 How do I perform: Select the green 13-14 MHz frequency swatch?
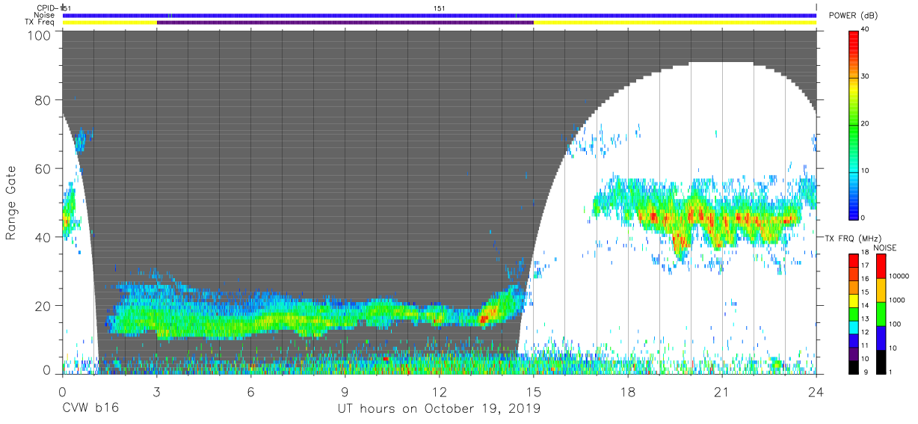pyautogui.click(x=853, y=314)
